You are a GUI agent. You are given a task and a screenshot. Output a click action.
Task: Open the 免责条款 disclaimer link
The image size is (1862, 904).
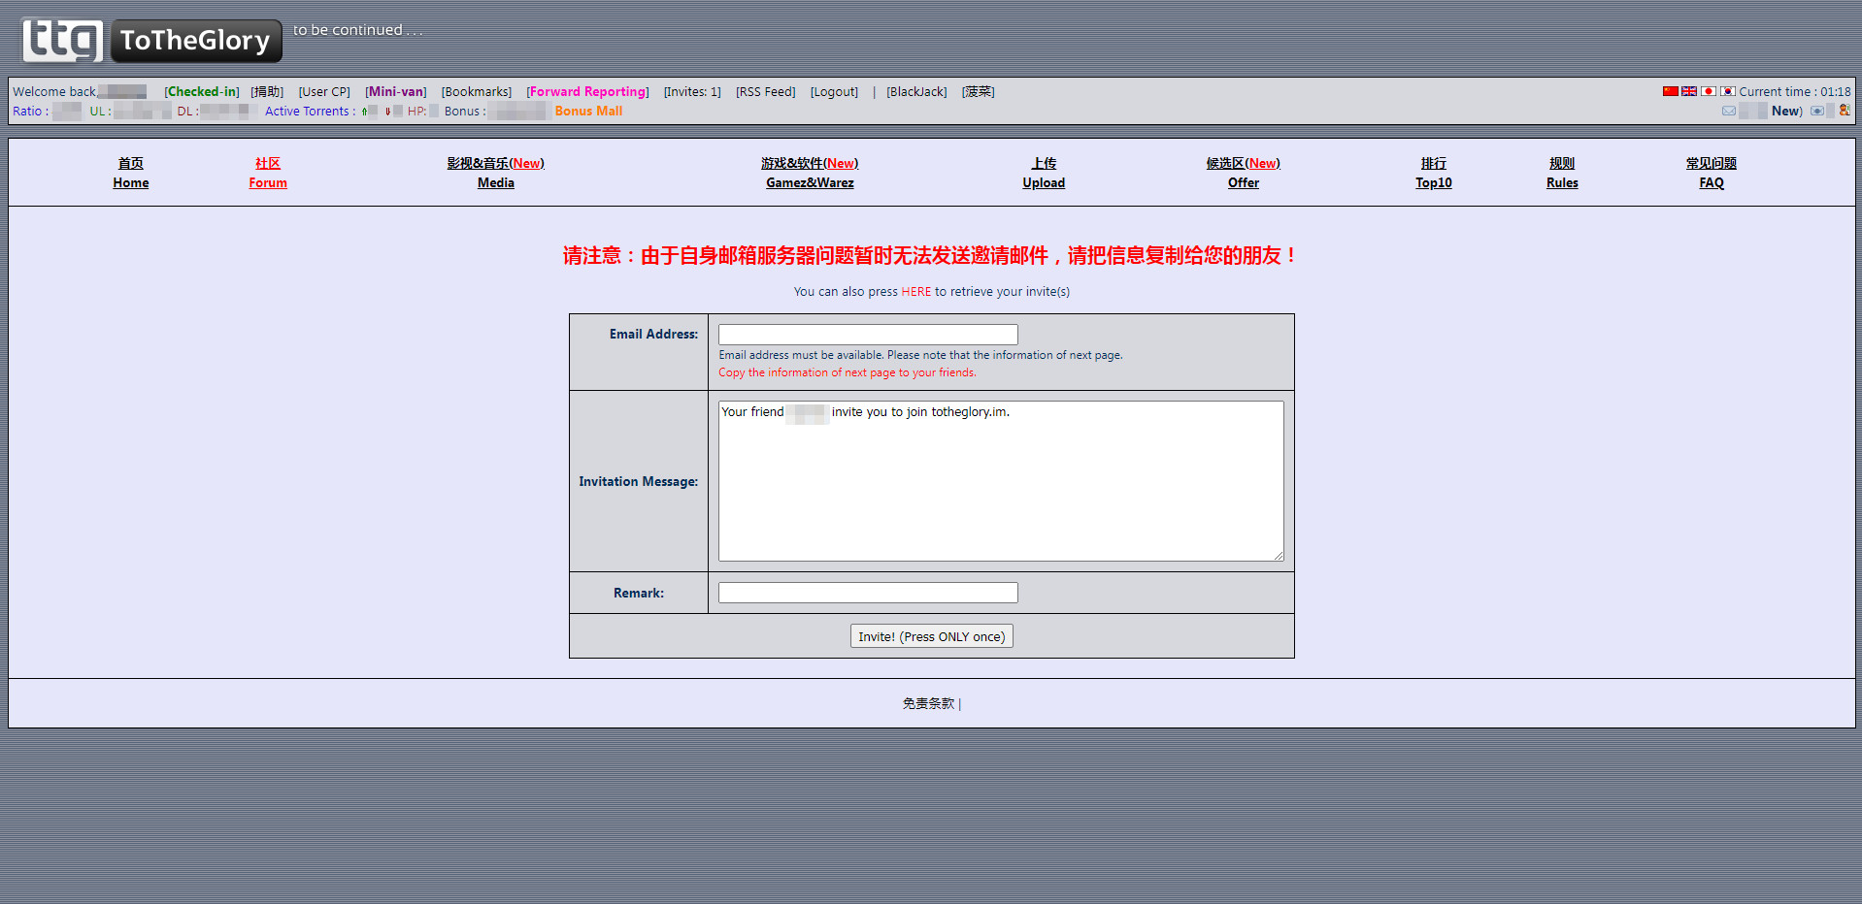[x=929, y=704]
